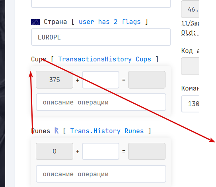
Task: Click the Runes R currency icon
Action: (56, 130)
